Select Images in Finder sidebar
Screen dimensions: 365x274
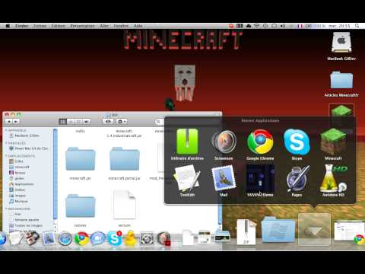[17, 196]
